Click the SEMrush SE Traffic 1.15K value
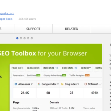111x111 pixels. pos(72,108)
